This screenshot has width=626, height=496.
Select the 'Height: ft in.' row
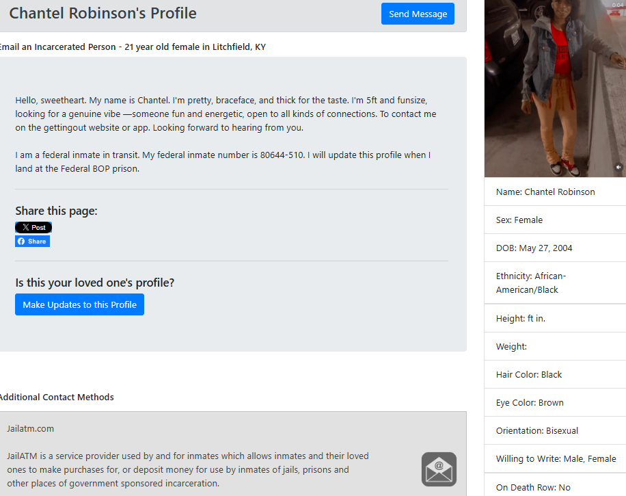[555, 318]
